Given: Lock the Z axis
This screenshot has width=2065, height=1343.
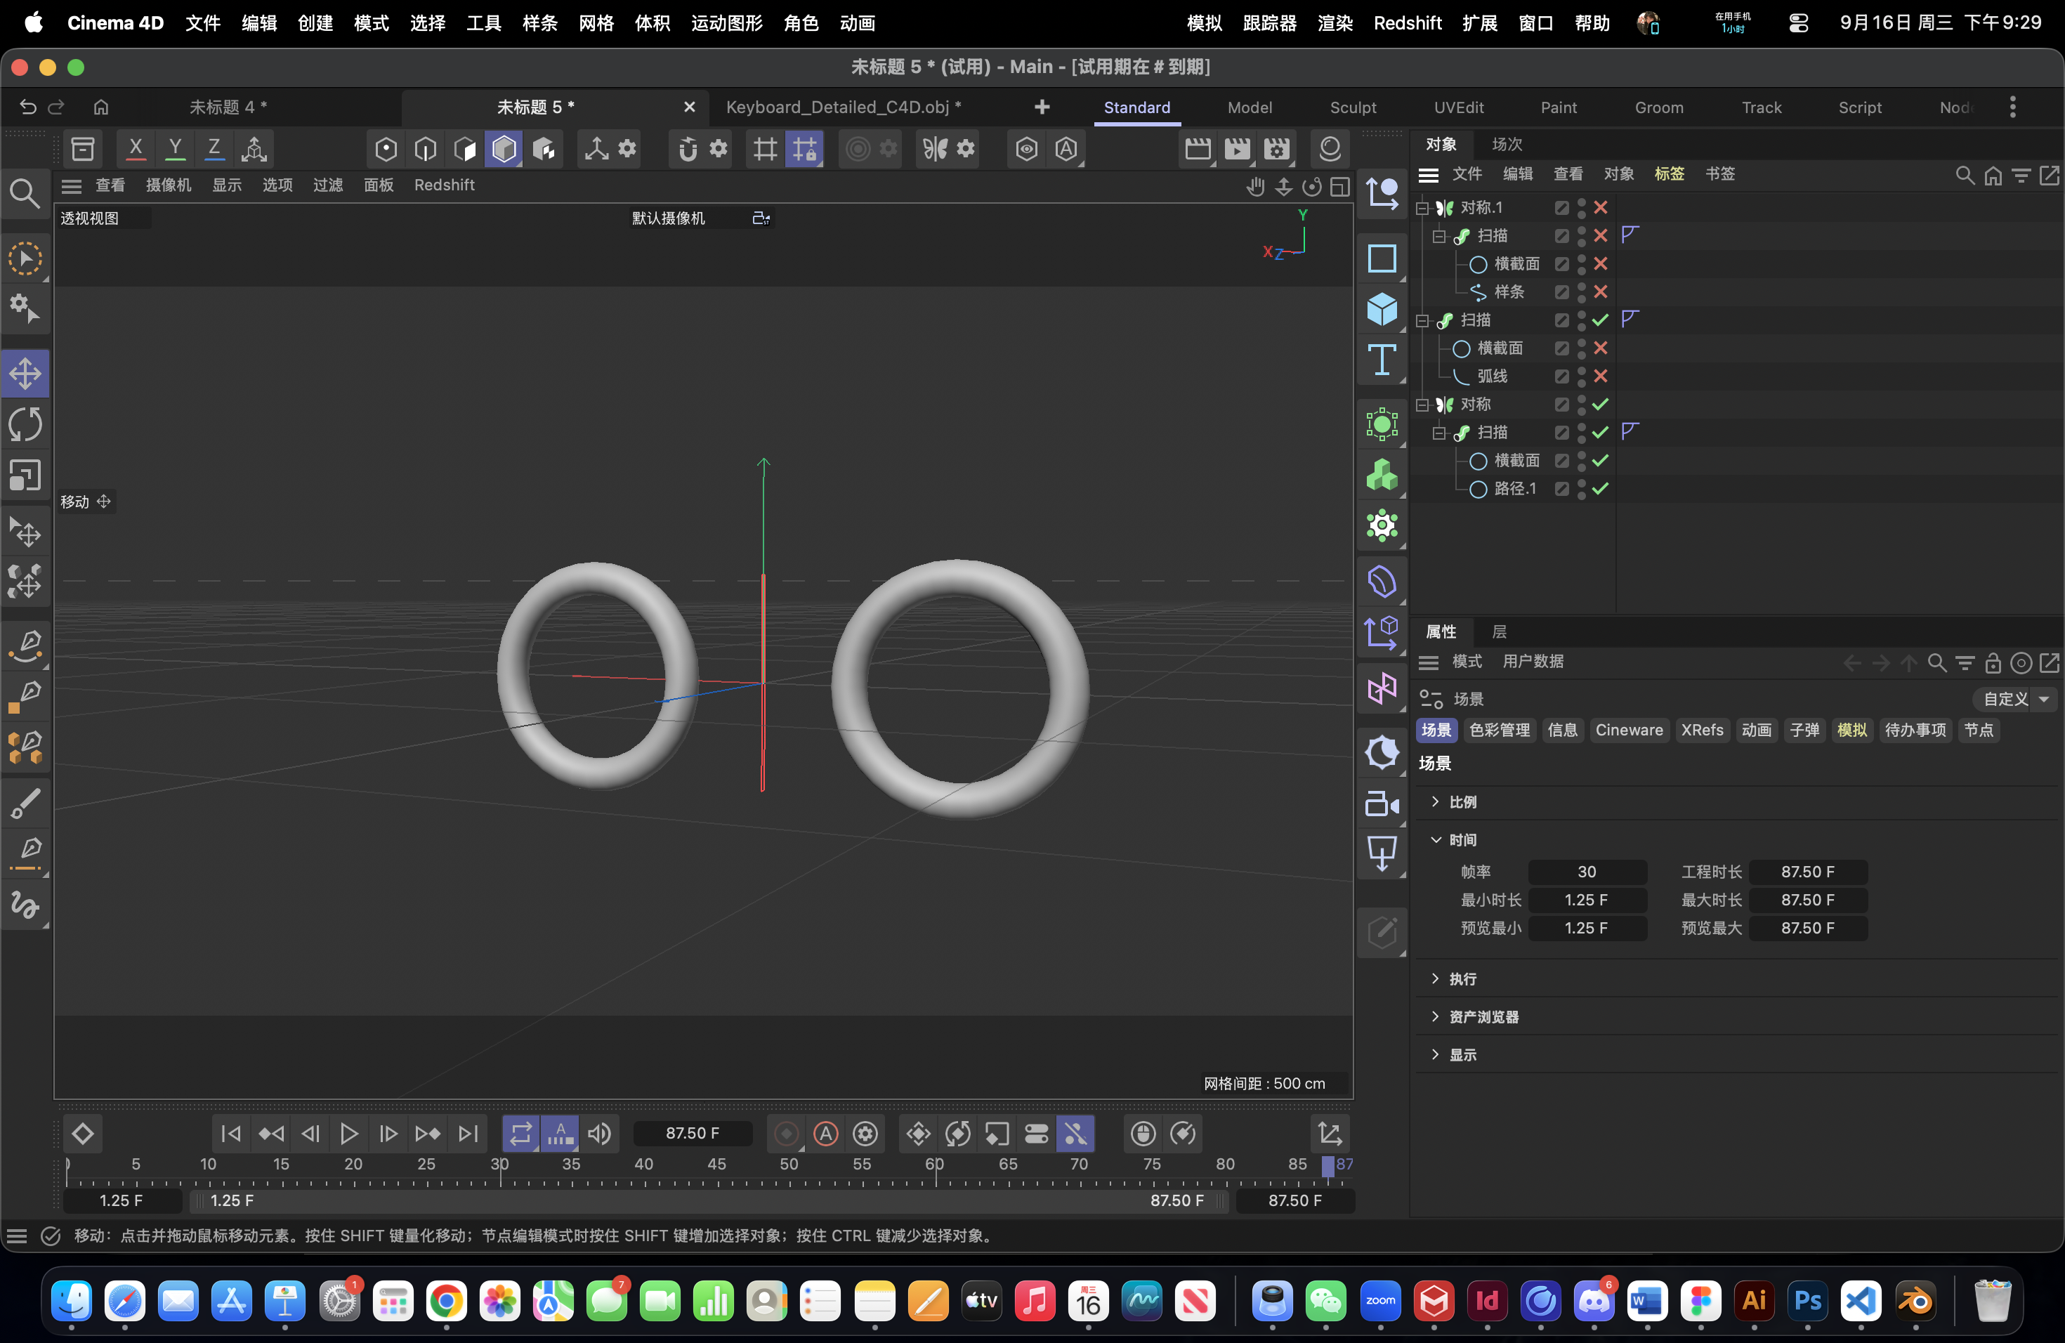Looking at the screenshot, I should [214, 149].
